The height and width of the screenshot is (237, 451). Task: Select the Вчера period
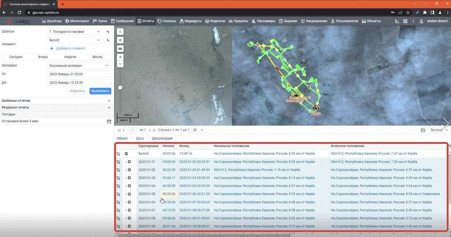[x=43, y=57]
